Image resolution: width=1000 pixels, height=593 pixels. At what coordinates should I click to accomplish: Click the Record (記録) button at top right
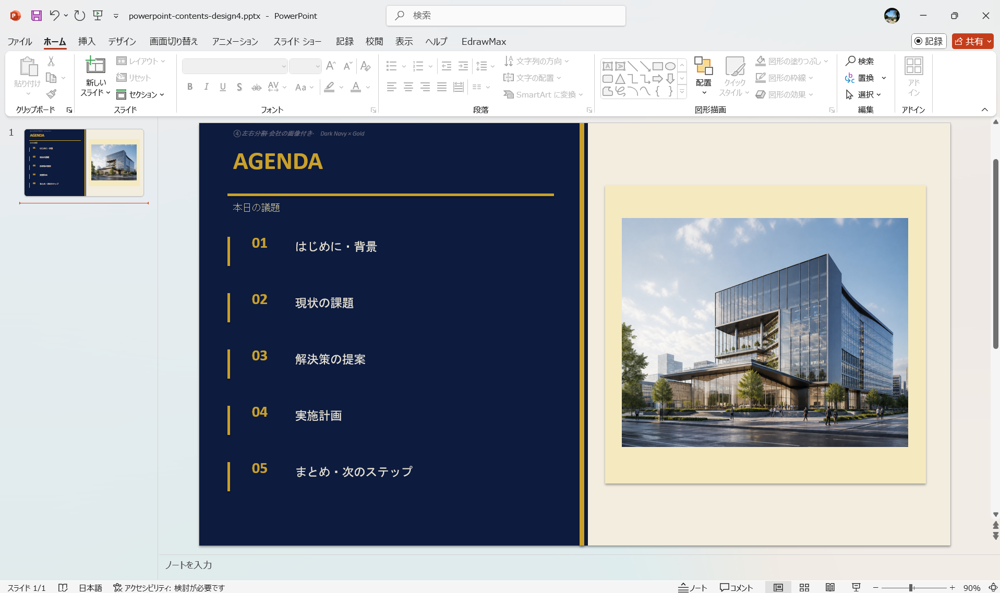click(x=929, y=41)
